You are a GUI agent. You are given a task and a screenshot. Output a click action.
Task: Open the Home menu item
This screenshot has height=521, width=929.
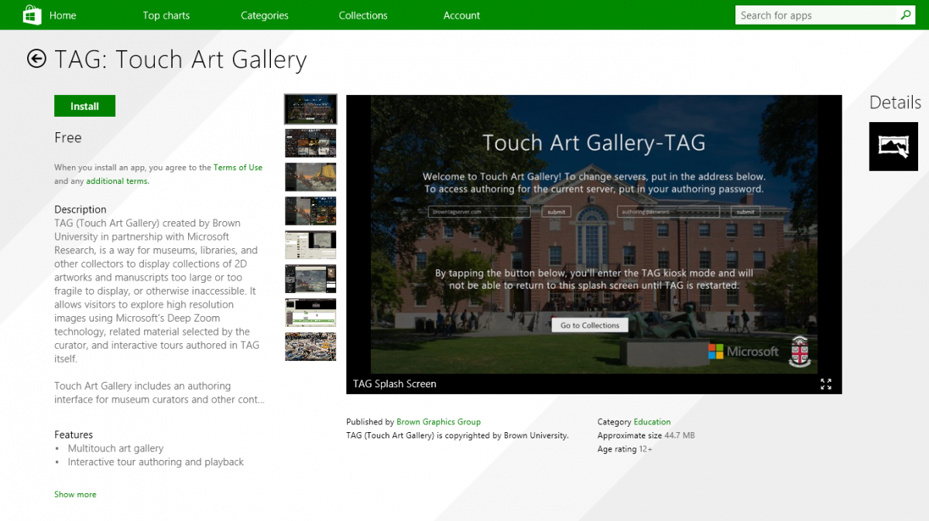[x=63, y=15]
